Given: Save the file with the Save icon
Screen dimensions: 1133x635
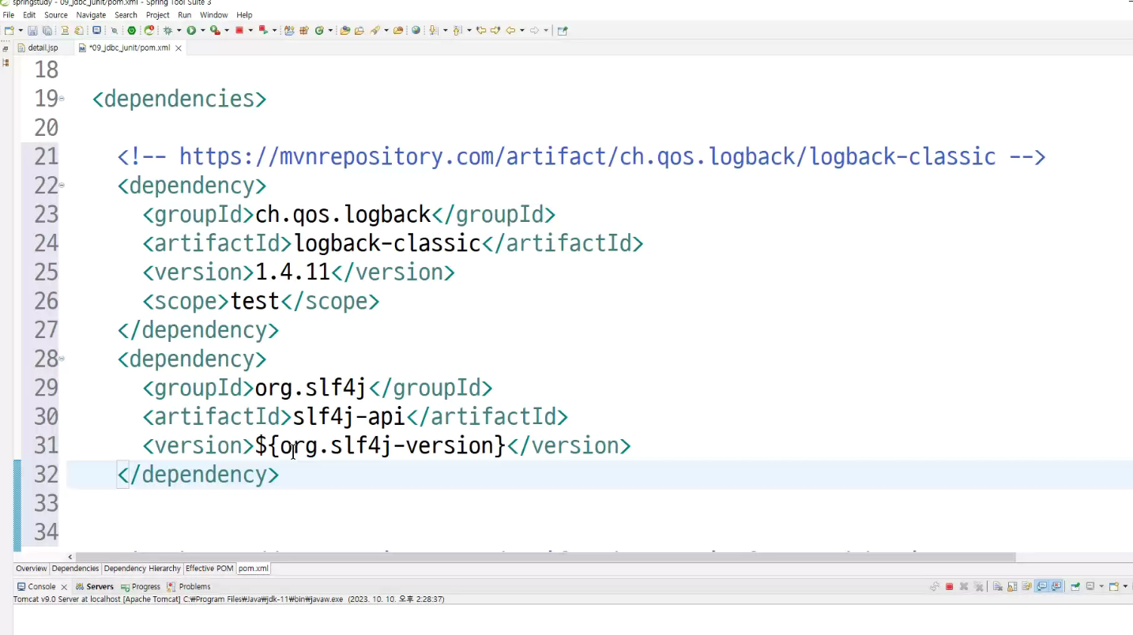Looking at the screenshot, I should (32, 30).
